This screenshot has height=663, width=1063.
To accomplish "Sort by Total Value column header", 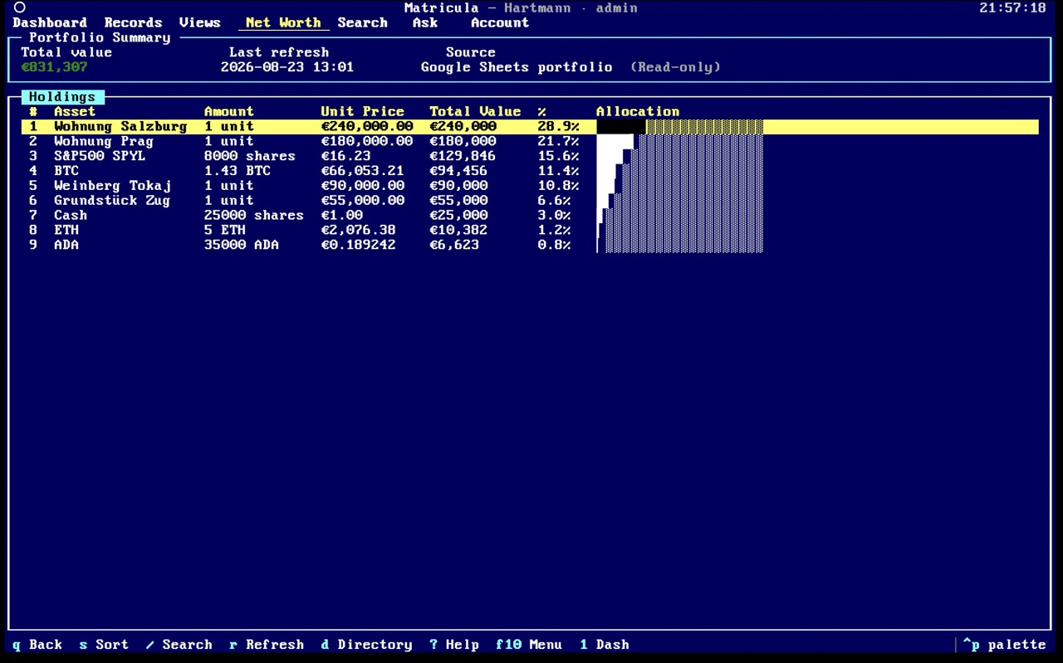I will click(x=475, y=111).
